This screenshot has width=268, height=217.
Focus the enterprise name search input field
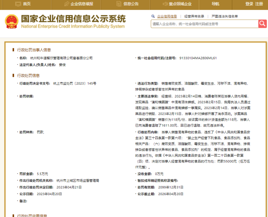tap(204, 24)
